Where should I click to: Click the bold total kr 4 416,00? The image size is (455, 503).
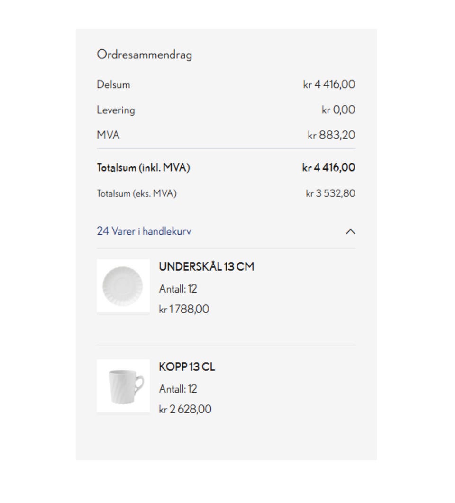328,167
